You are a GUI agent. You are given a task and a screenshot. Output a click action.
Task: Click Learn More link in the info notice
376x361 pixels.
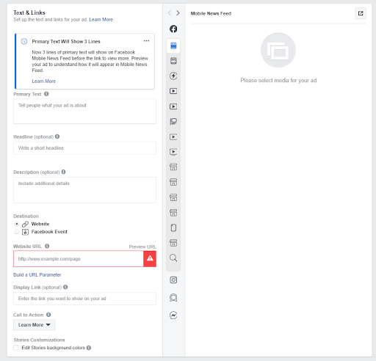(x=44, y=81)
